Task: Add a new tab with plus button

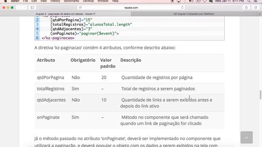Action: click(x=260, y=14)
